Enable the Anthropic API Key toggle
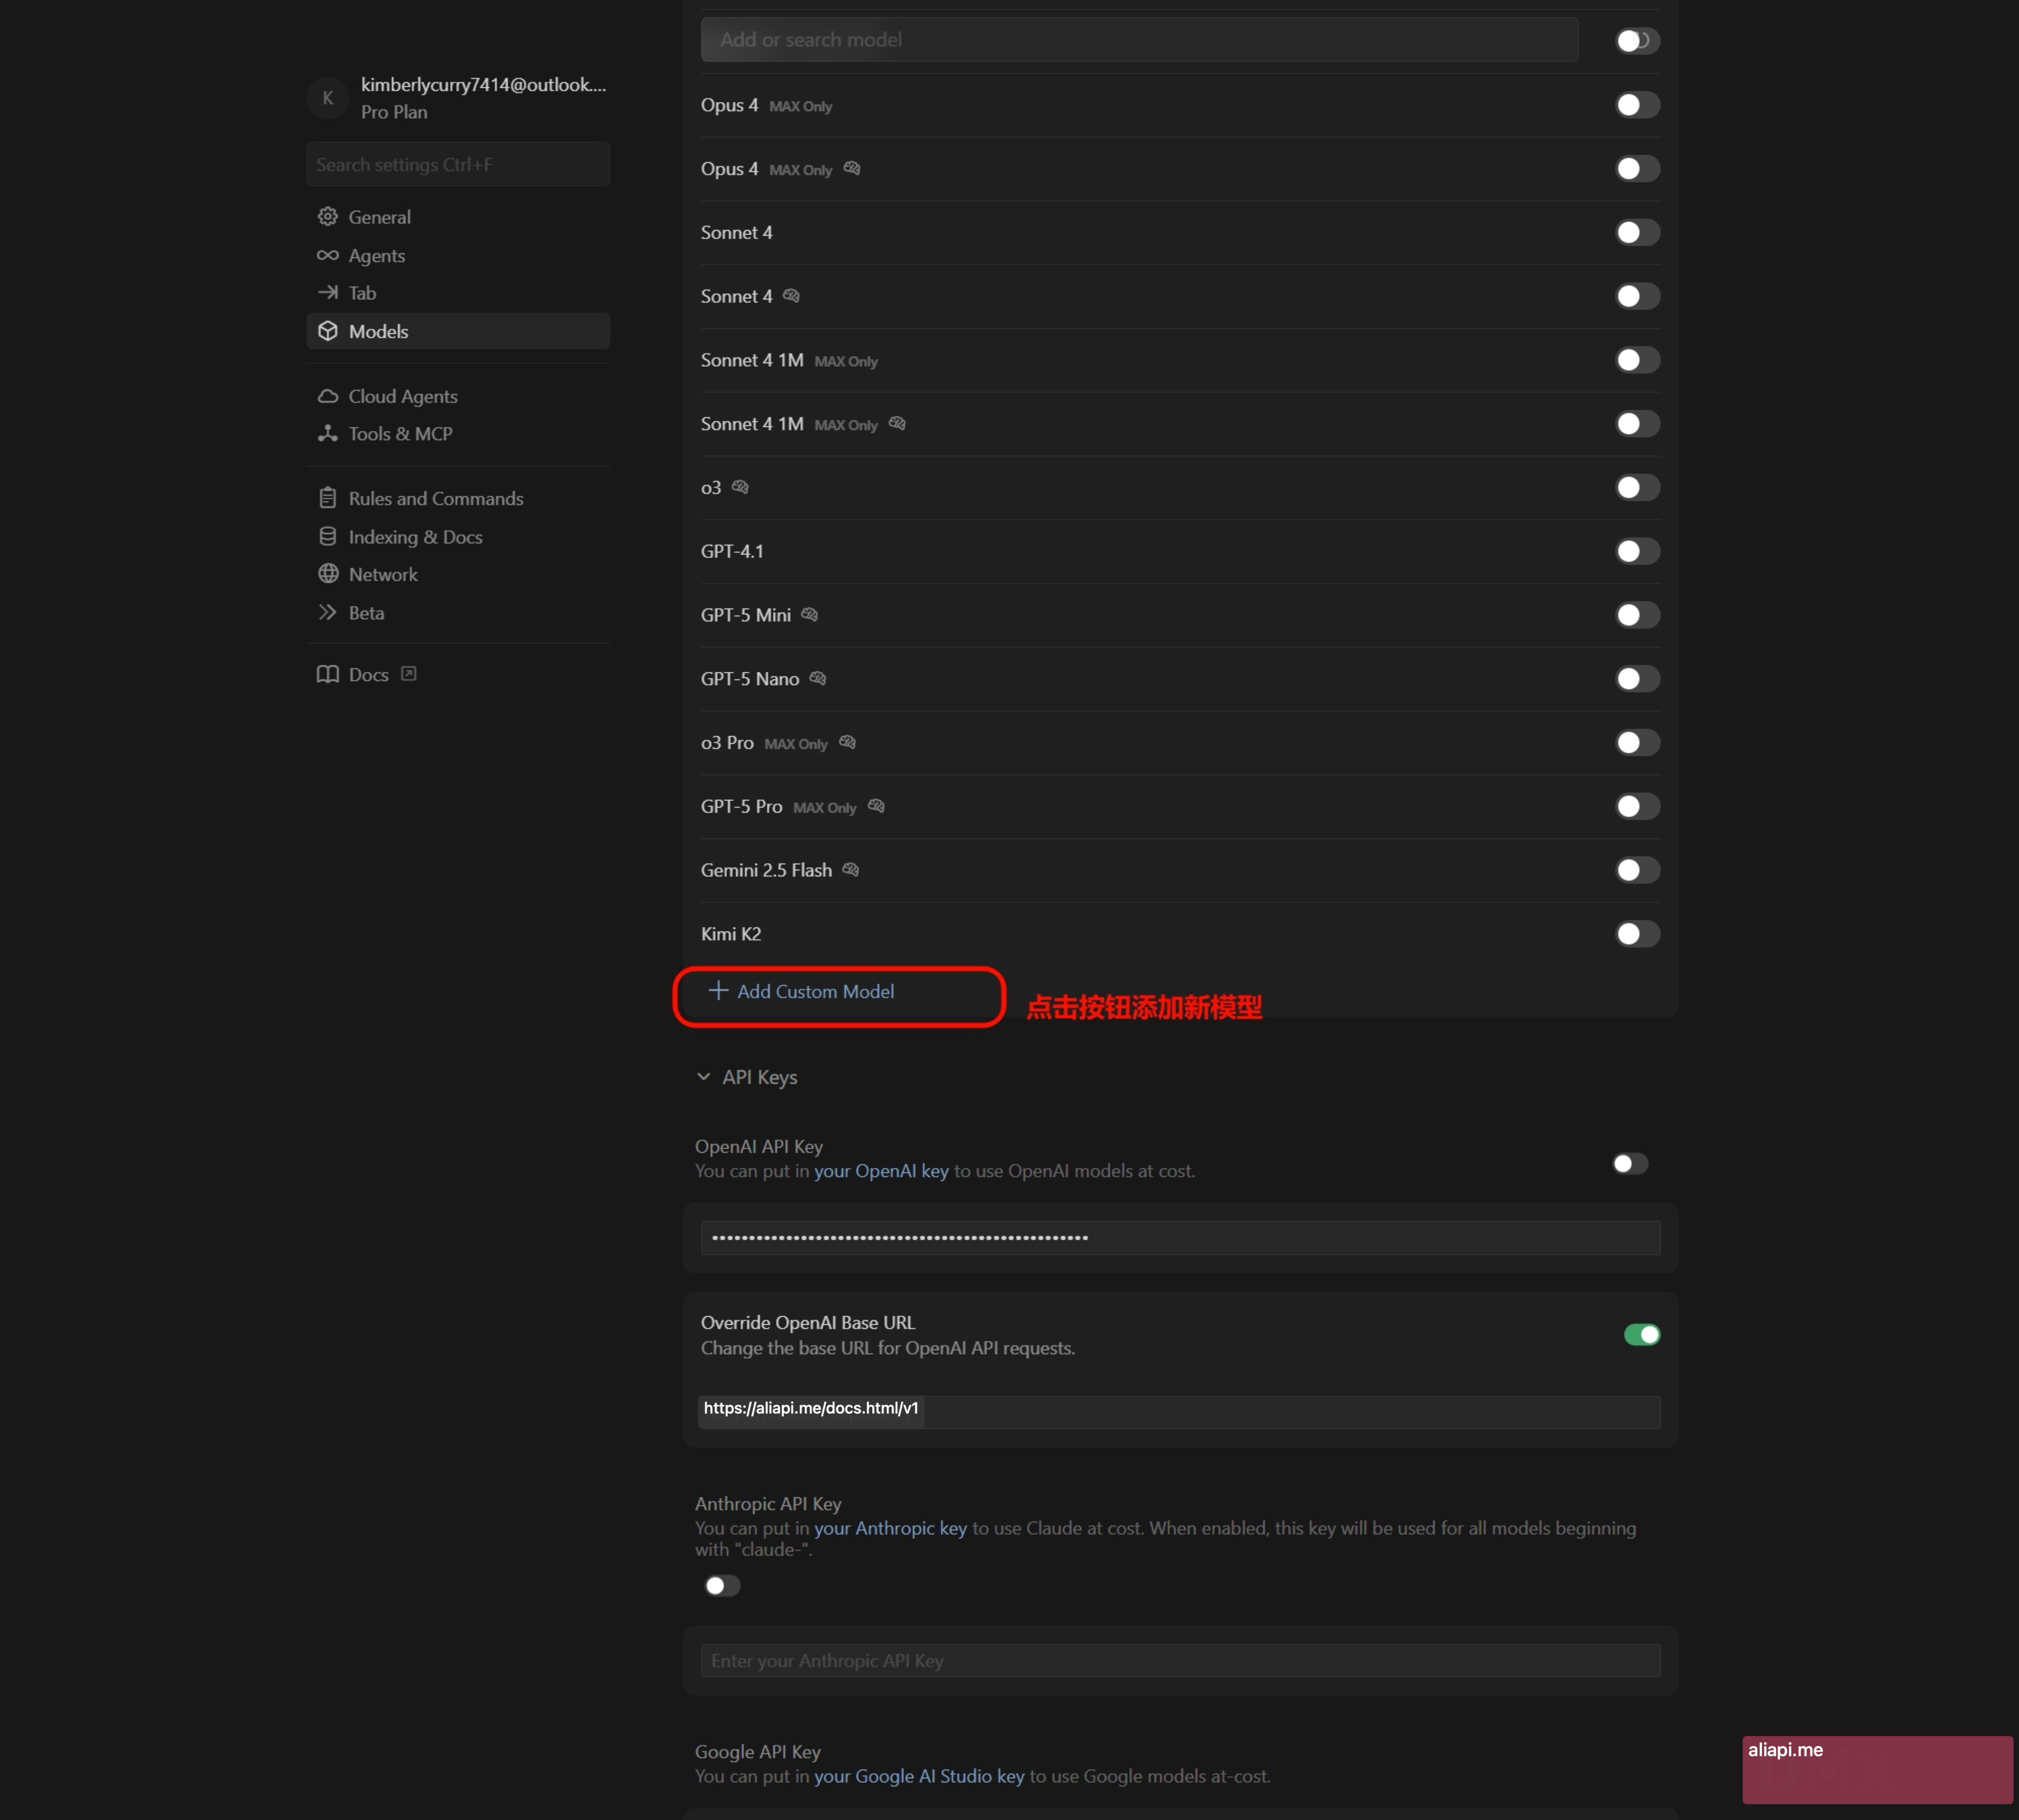2019x1820 pixels. click(x=722, y=1586)
